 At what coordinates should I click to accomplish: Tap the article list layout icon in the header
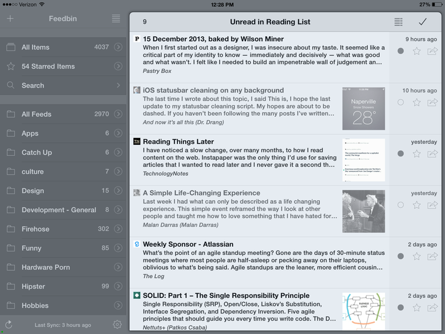pyautogui.click(x=398, y=22)
